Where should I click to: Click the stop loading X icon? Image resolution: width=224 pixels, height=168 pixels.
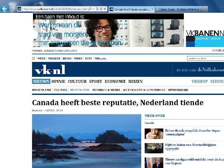click(x=105, y=9)
